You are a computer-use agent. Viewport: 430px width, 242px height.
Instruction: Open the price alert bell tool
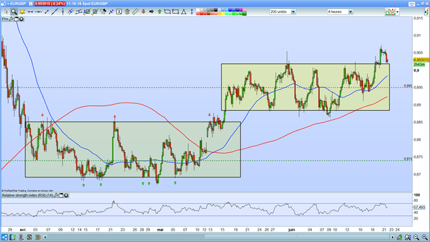coord(22,12)
